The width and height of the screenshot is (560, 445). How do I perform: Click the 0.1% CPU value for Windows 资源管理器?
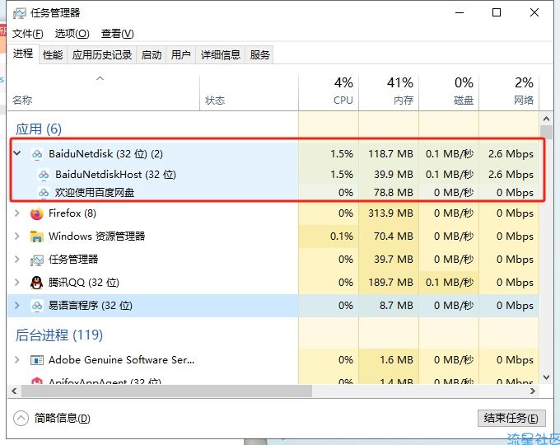pos(342,237)
